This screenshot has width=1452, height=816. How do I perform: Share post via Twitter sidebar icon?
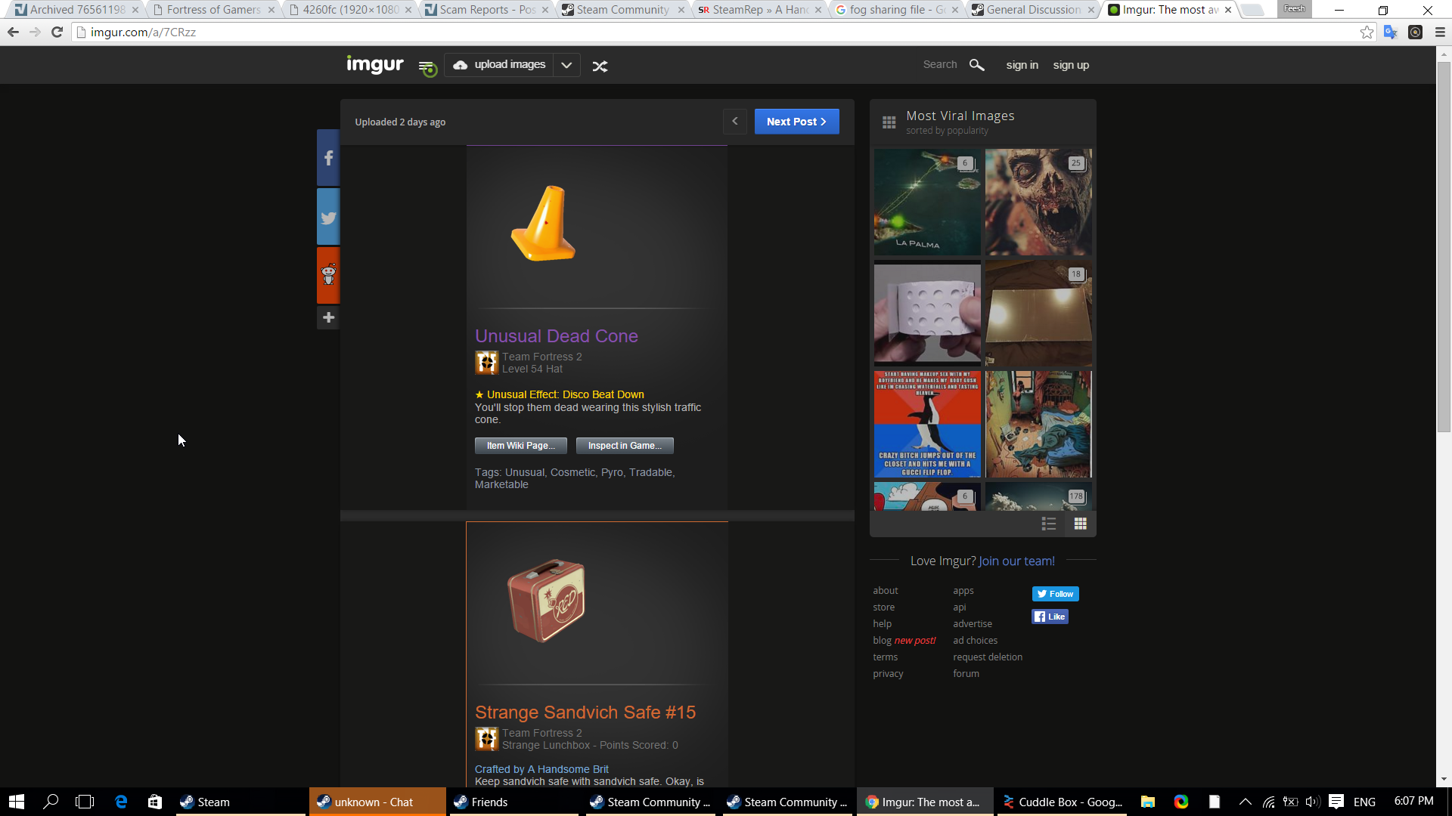328,218
